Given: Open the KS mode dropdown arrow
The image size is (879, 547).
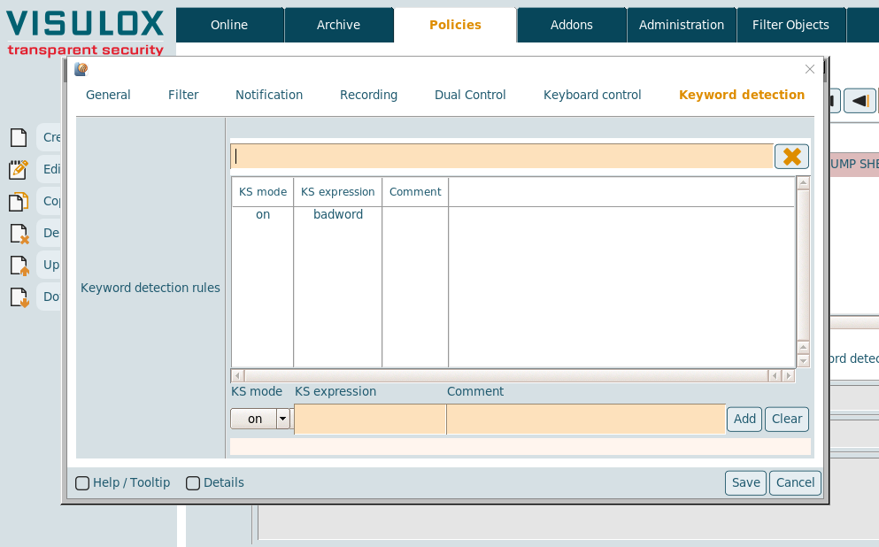Looking at the screenshot, I should click(283, 419).
